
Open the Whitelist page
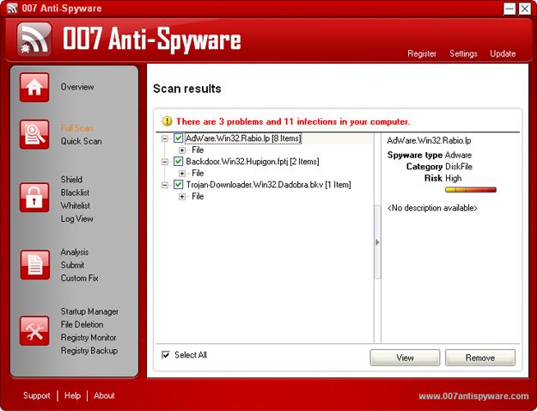76,205
